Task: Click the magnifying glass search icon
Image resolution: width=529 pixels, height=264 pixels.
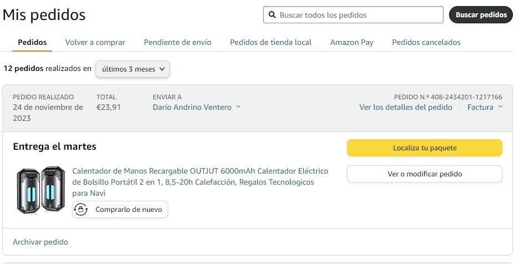Action: pos(272,15)
